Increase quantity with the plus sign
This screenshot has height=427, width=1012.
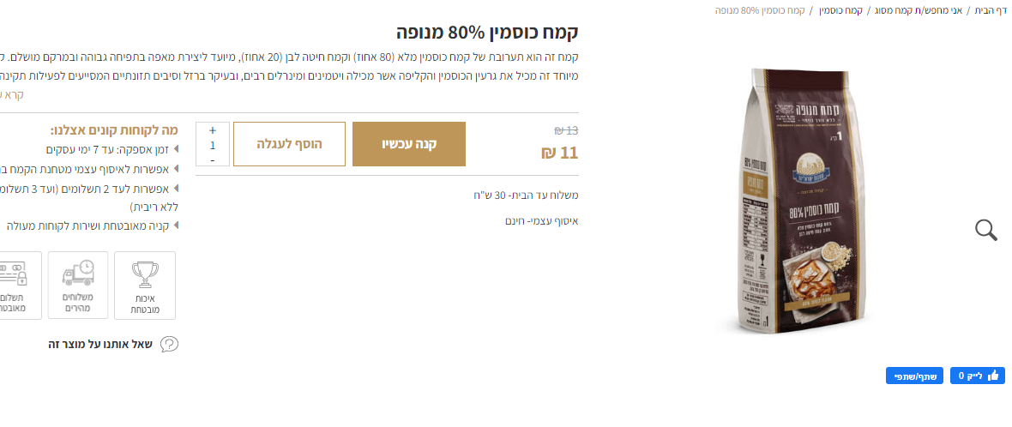[x=213, y=131]
